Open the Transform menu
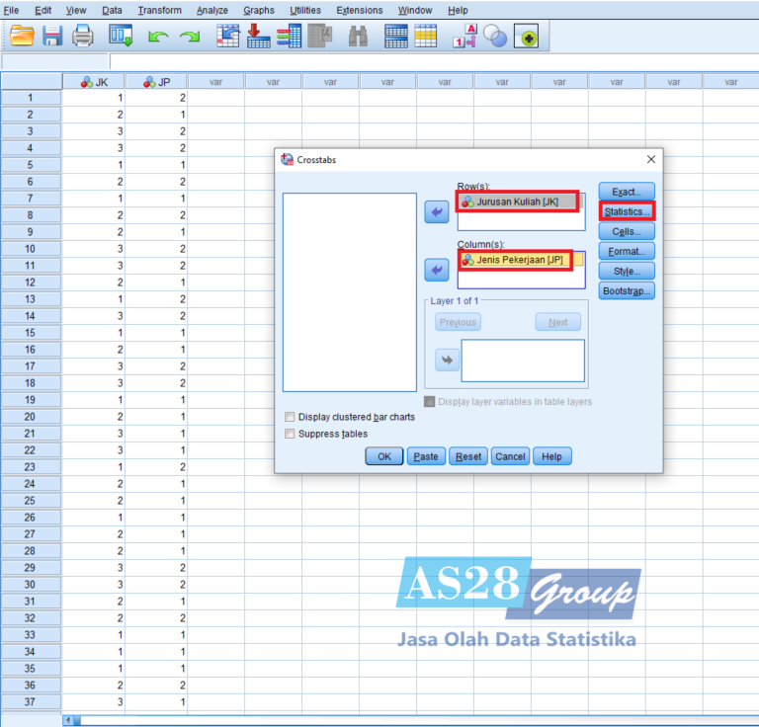759x727 pixels. tap(159, 10)
